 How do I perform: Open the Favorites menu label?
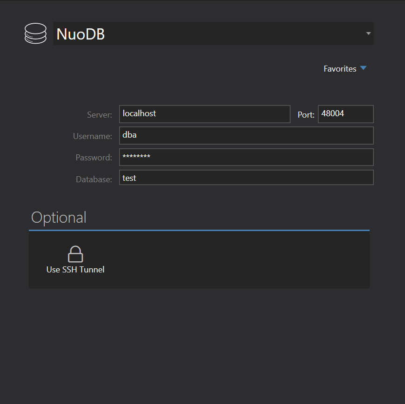pos(340,69)
